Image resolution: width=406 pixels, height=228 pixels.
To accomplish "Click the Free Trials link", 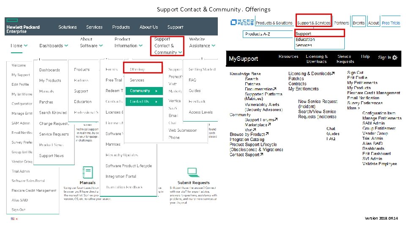I will pos(391,23).
